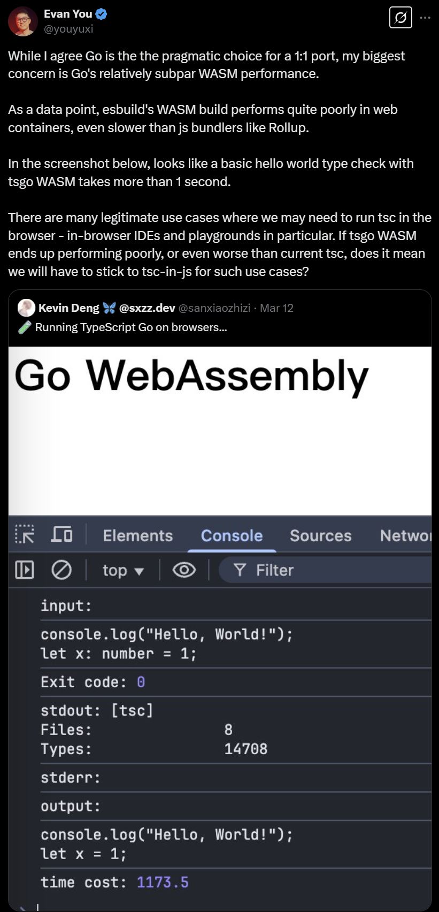Toggle the device toolbar icon
The width and height of the screenshot is (439, 912).
[62, 534]
